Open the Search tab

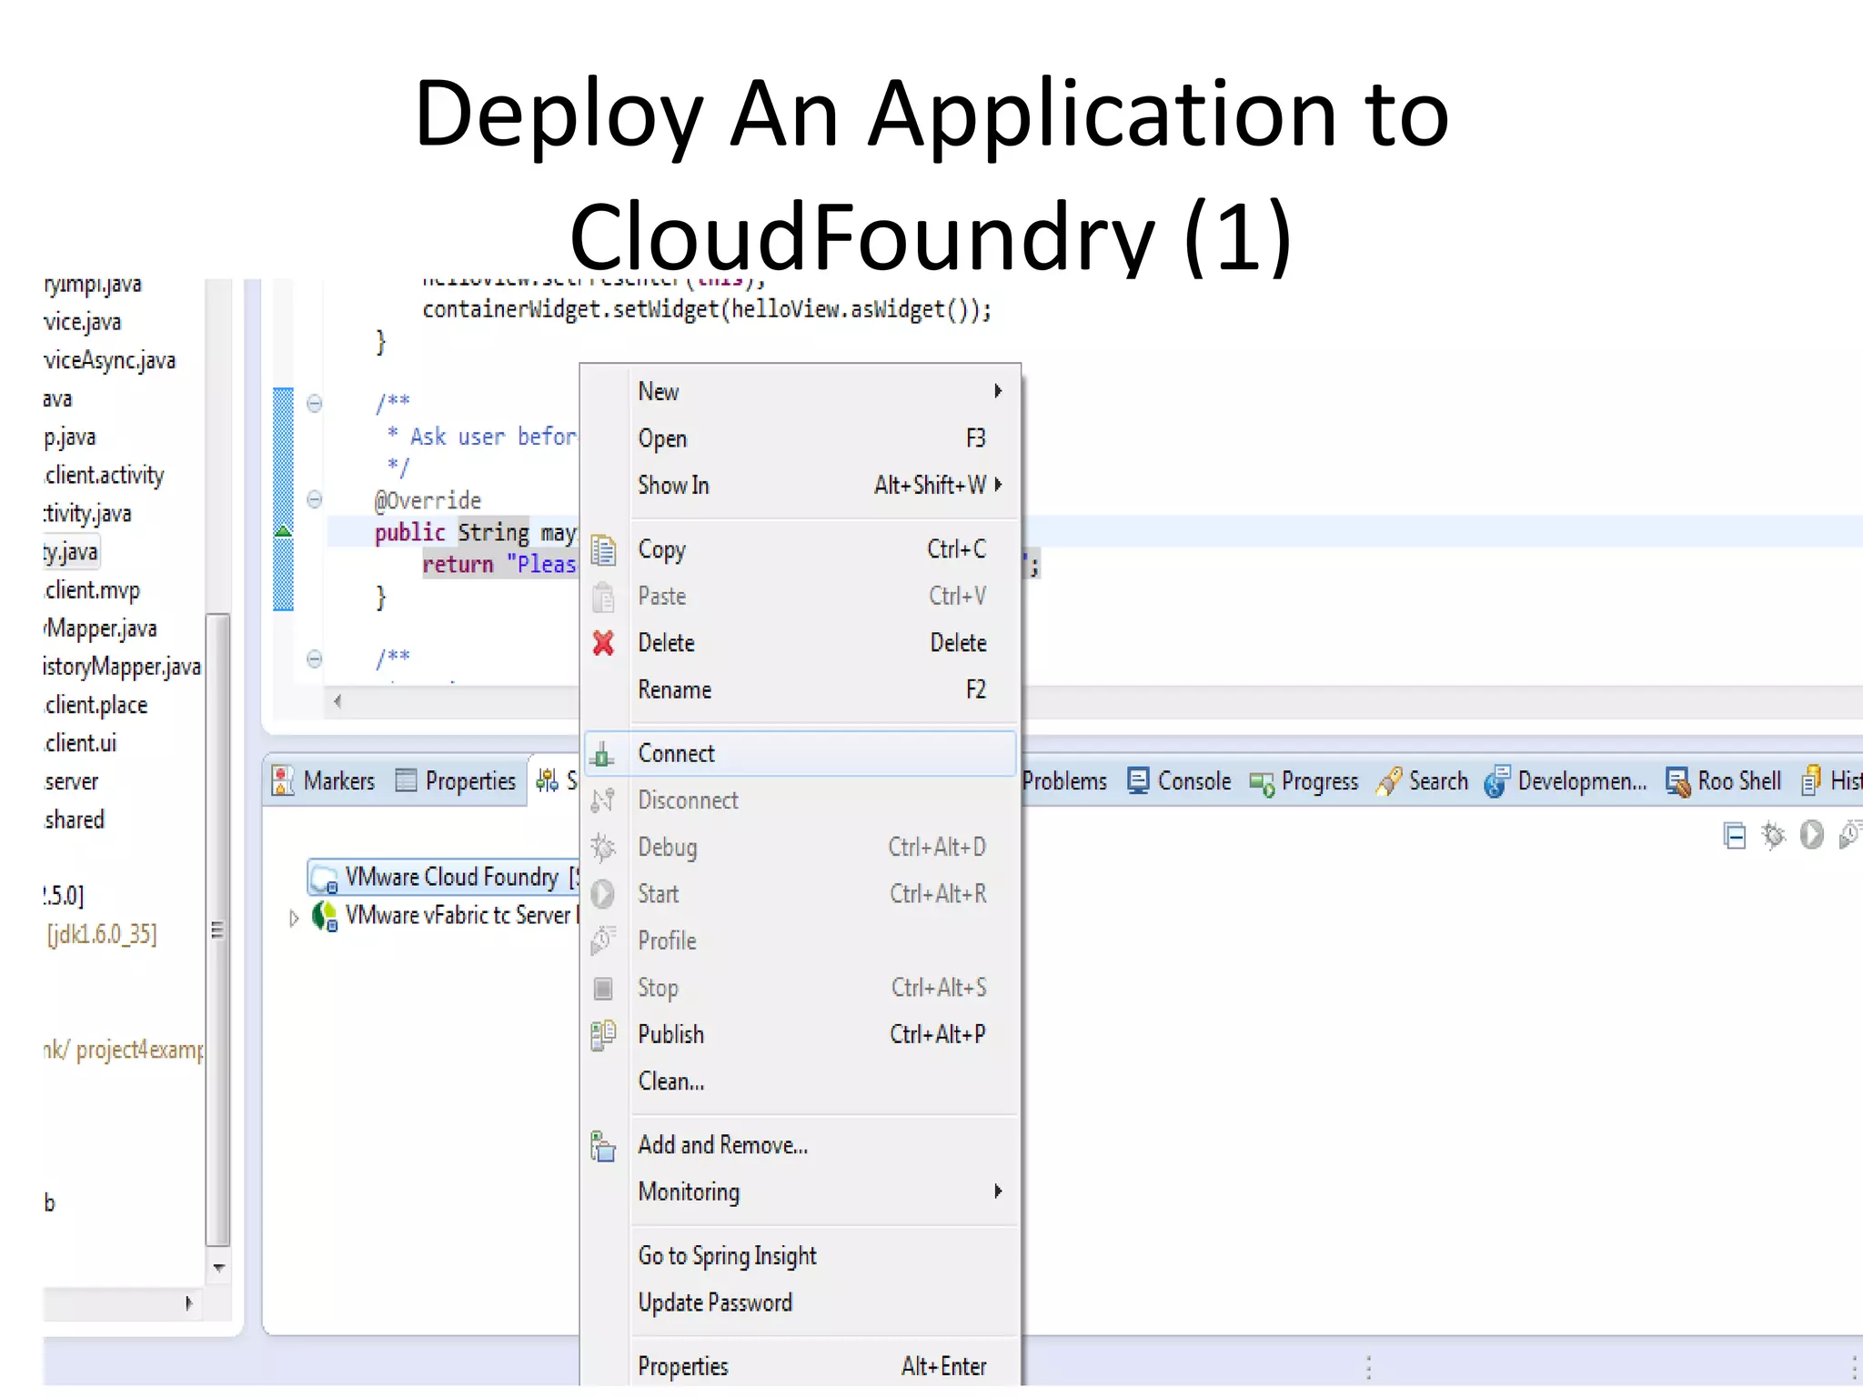(x=1423, y=780)
